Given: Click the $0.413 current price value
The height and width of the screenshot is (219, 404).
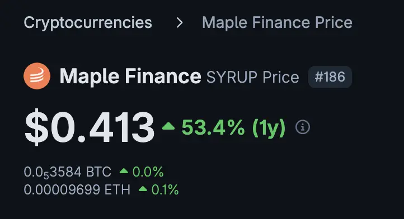Looking at the screenshot, I should tap(90, 127).
